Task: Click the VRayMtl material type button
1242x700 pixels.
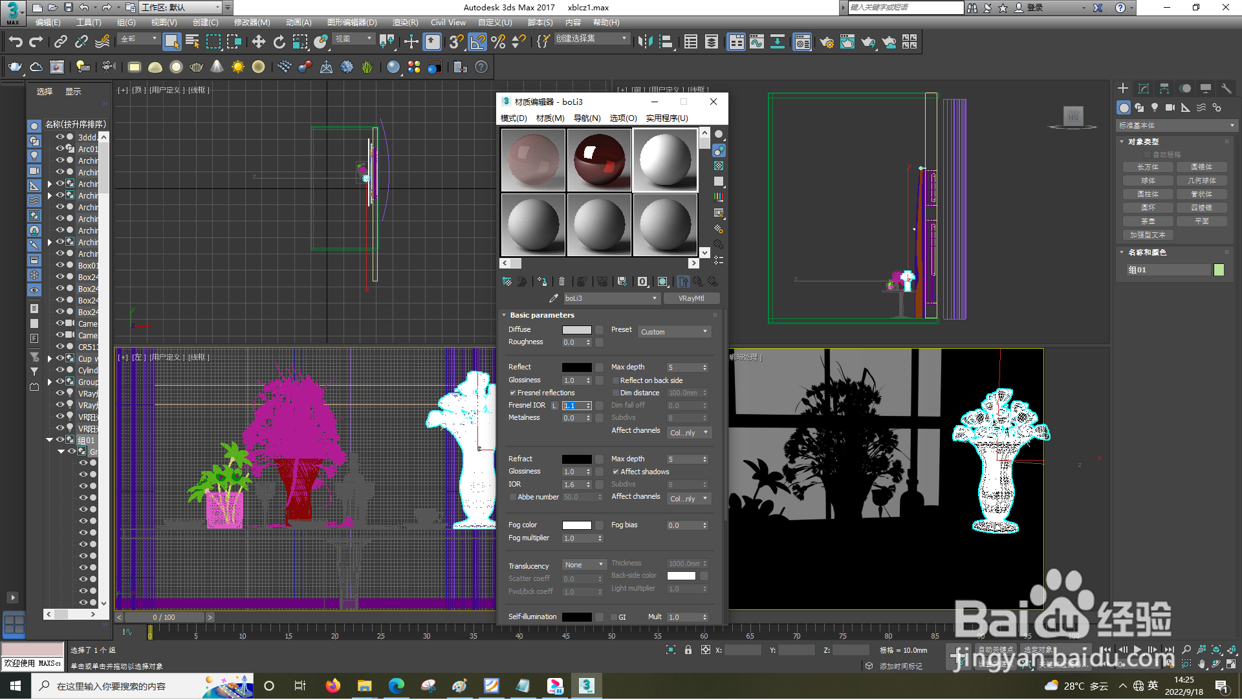Action: pyautogui.click(x=691, y=298)
